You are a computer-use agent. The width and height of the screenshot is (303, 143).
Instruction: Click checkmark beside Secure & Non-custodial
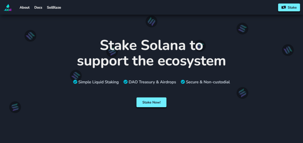point(183,82)
